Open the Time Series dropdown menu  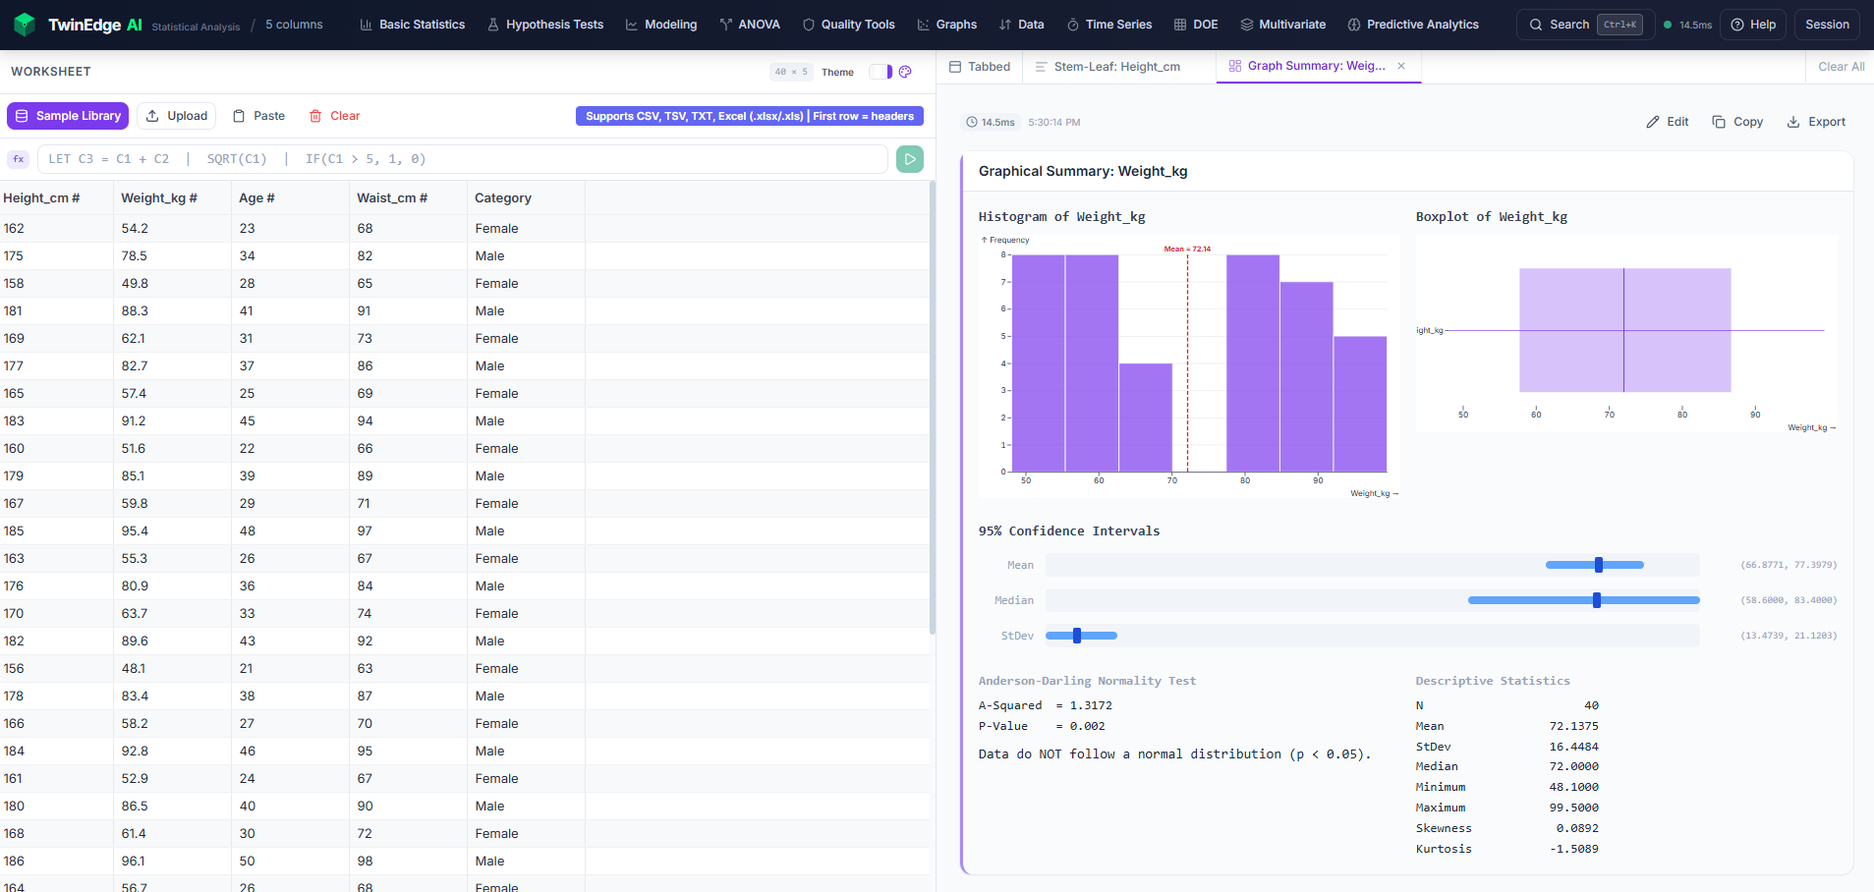point(1108,25)
